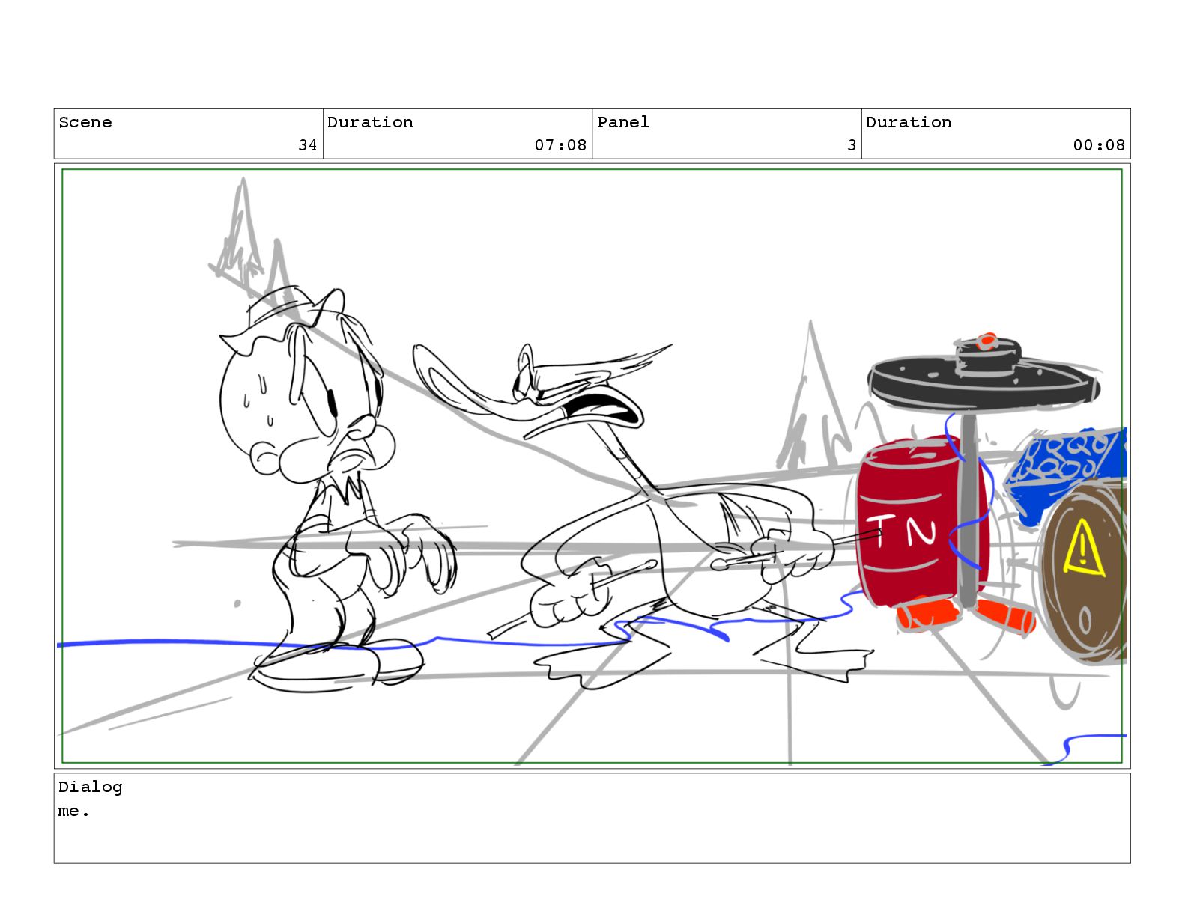1185x917 pixels.
Task: Click the dialog text "me."
Action: tap(74, 811)
